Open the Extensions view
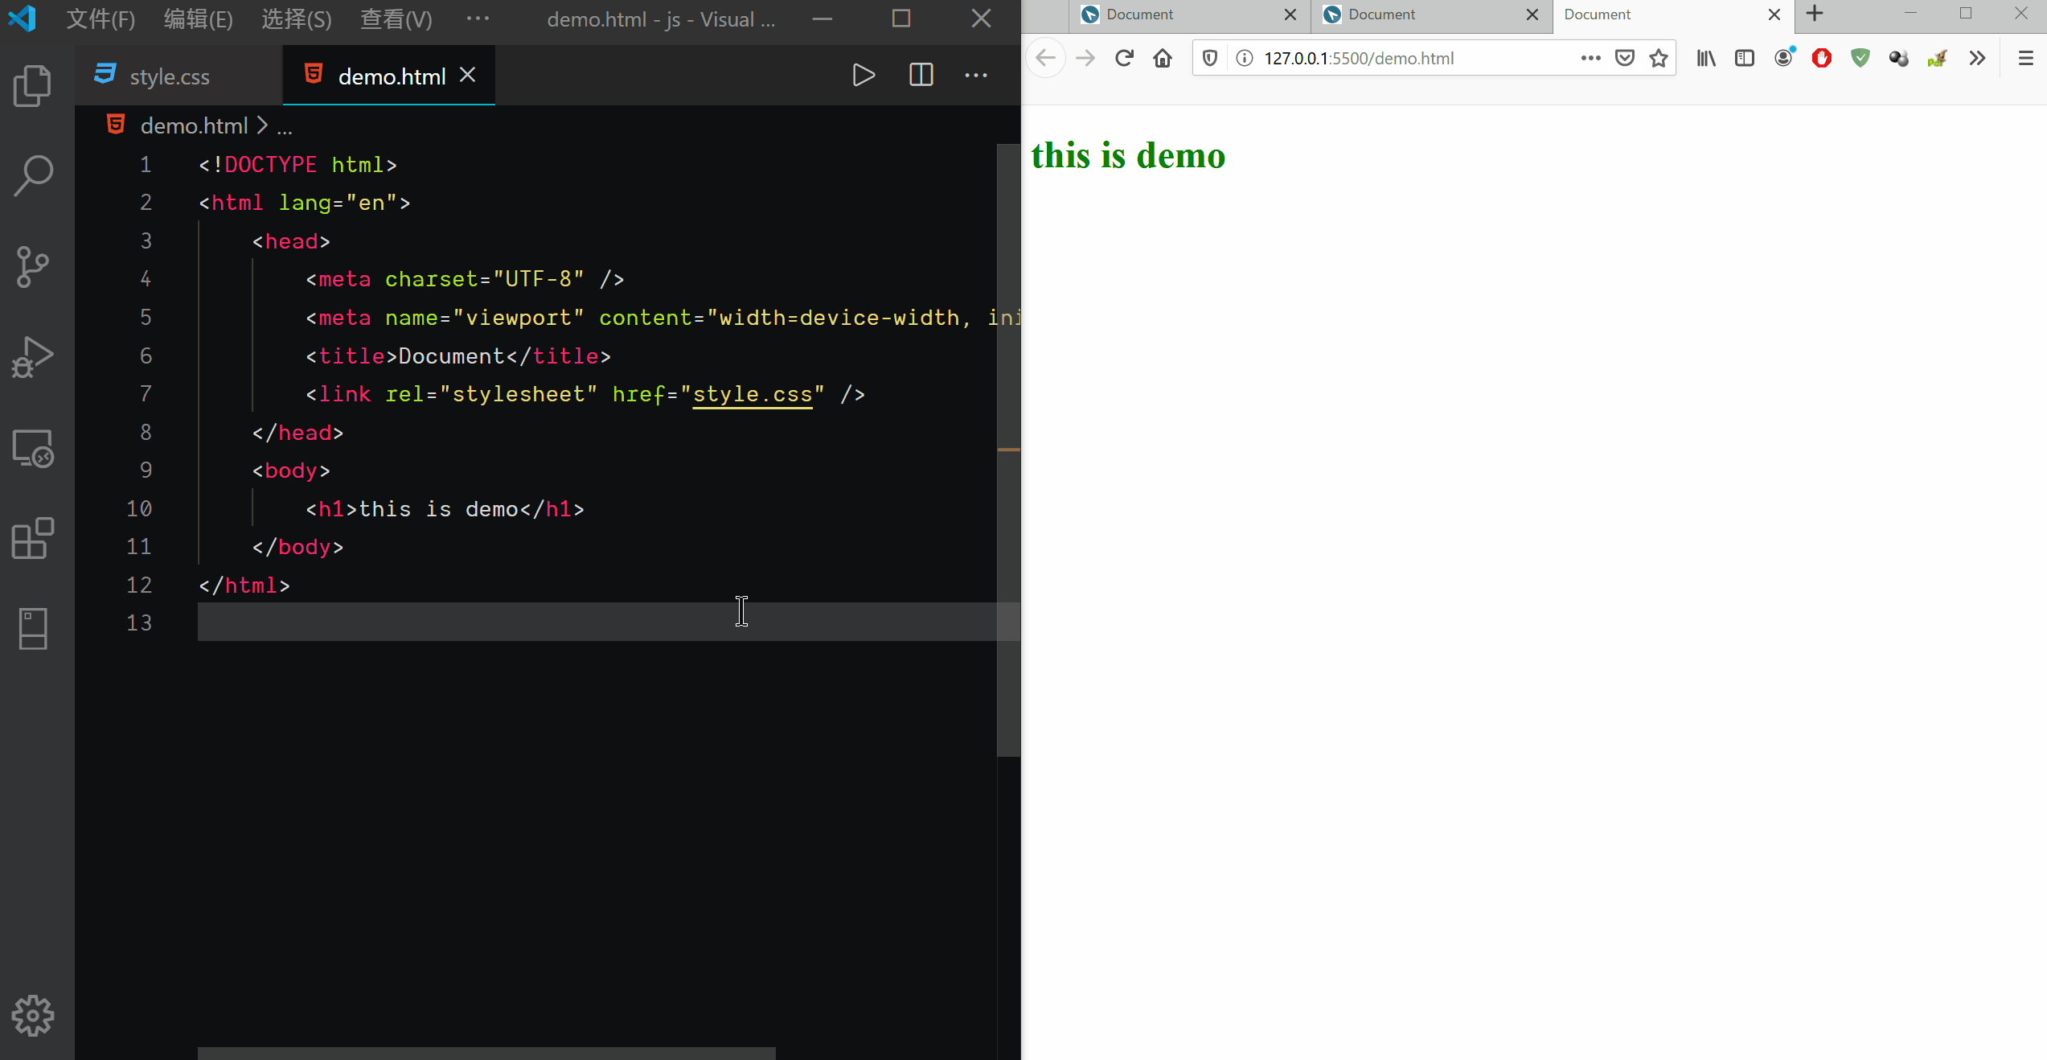Screen dimensions: 2047x1060 33,538
